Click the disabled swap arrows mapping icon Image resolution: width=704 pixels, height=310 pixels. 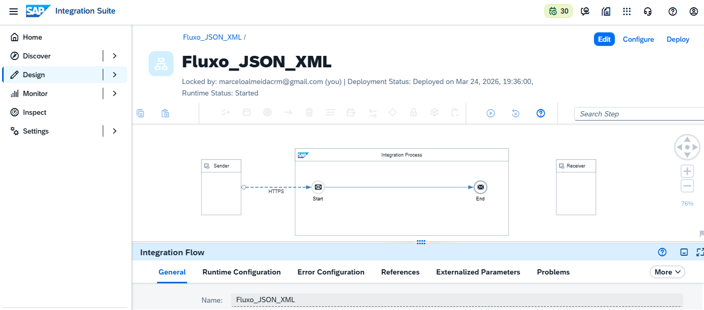click(372, 113)
